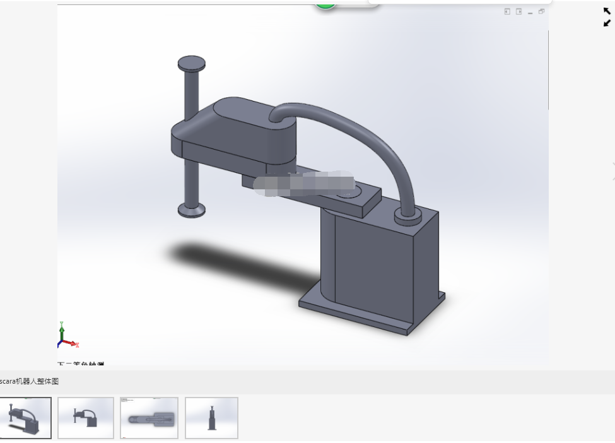Viewport: 615px width, 443px height.
Task: Click the restore-down window icon in the CAD viewport
Action: 542,12
